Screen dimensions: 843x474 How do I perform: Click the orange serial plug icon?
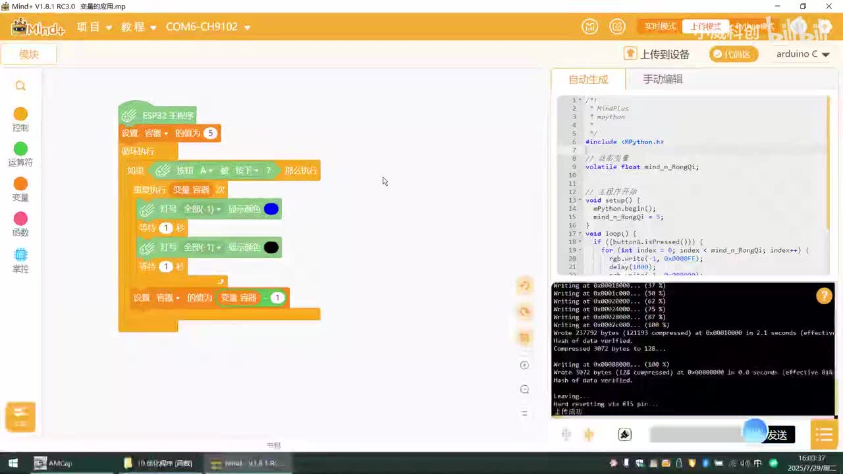[589, 434]
